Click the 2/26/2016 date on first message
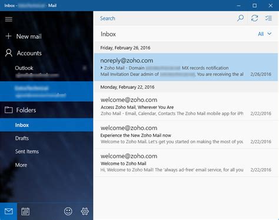The width and height of the screenshot is (279, 220). click(261, 74)
